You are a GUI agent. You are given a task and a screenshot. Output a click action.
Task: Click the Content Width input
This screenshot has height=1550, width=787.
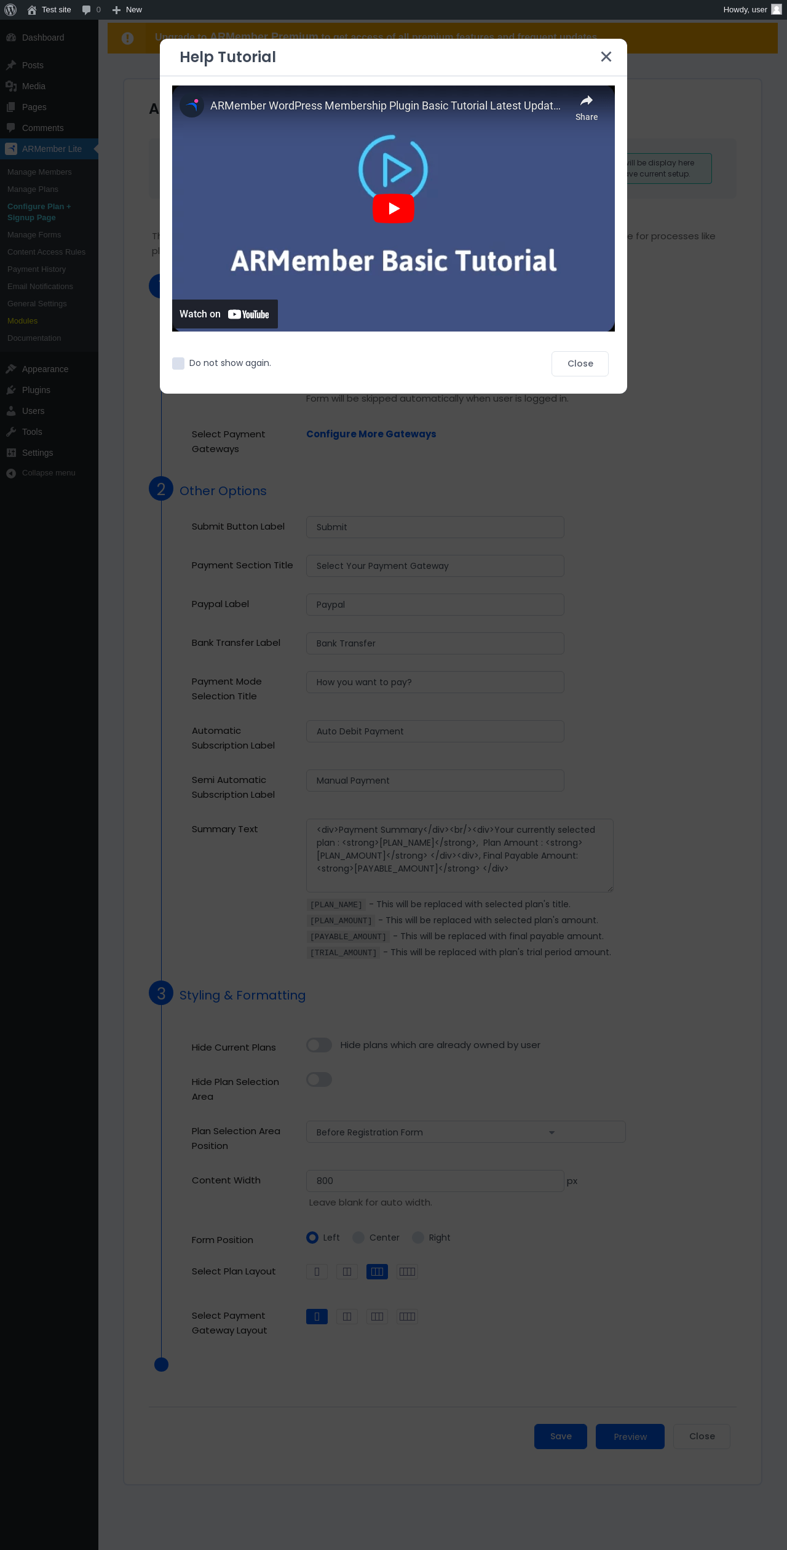(435, 1181)
